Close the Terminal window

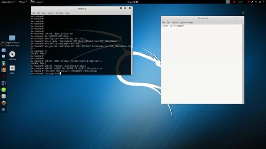pyautogui.click(x=130, y=8)
